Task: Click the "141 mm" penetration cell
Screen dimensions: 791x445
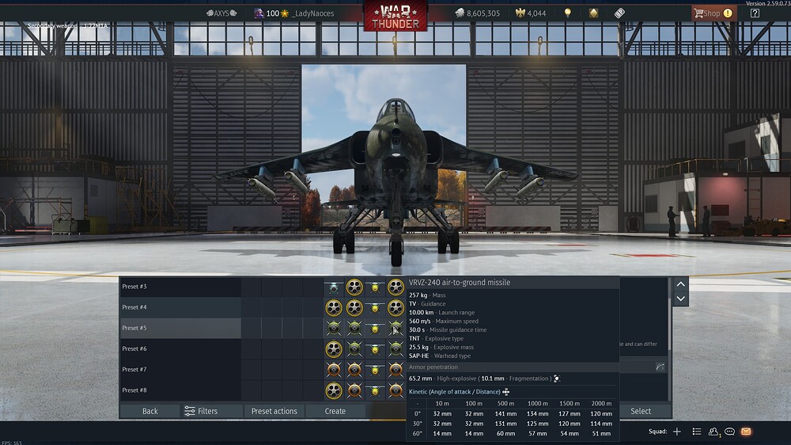Action: click(505, 413)
